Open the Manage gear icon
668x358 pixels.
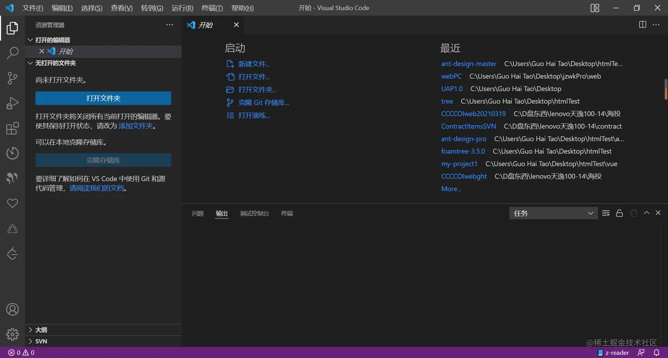12,334
